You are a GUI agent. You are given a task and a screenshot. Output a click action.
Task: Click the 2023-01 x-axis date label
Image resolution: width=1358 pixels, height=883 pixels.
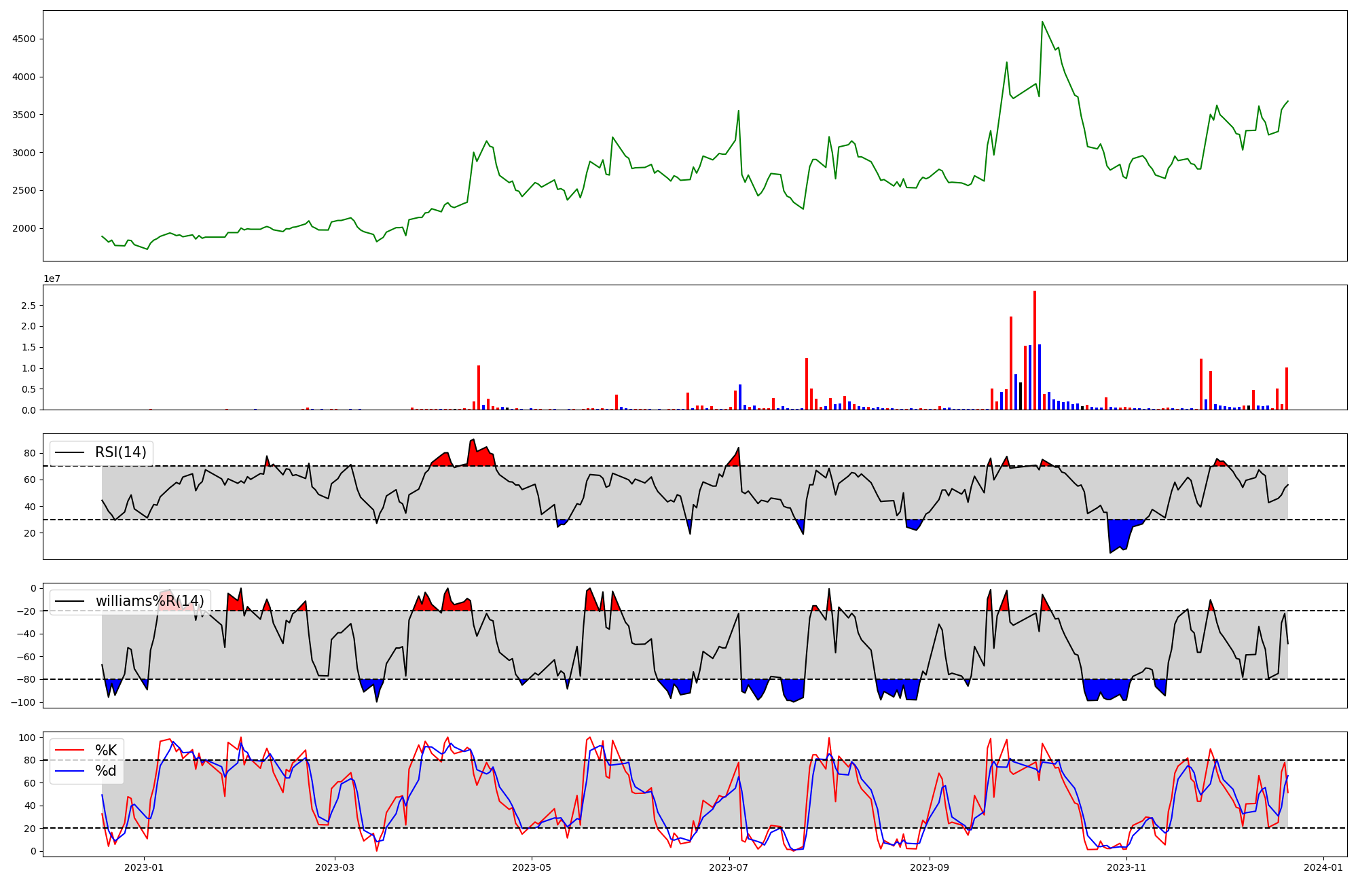pyautogui.click(x=144, y=867)
